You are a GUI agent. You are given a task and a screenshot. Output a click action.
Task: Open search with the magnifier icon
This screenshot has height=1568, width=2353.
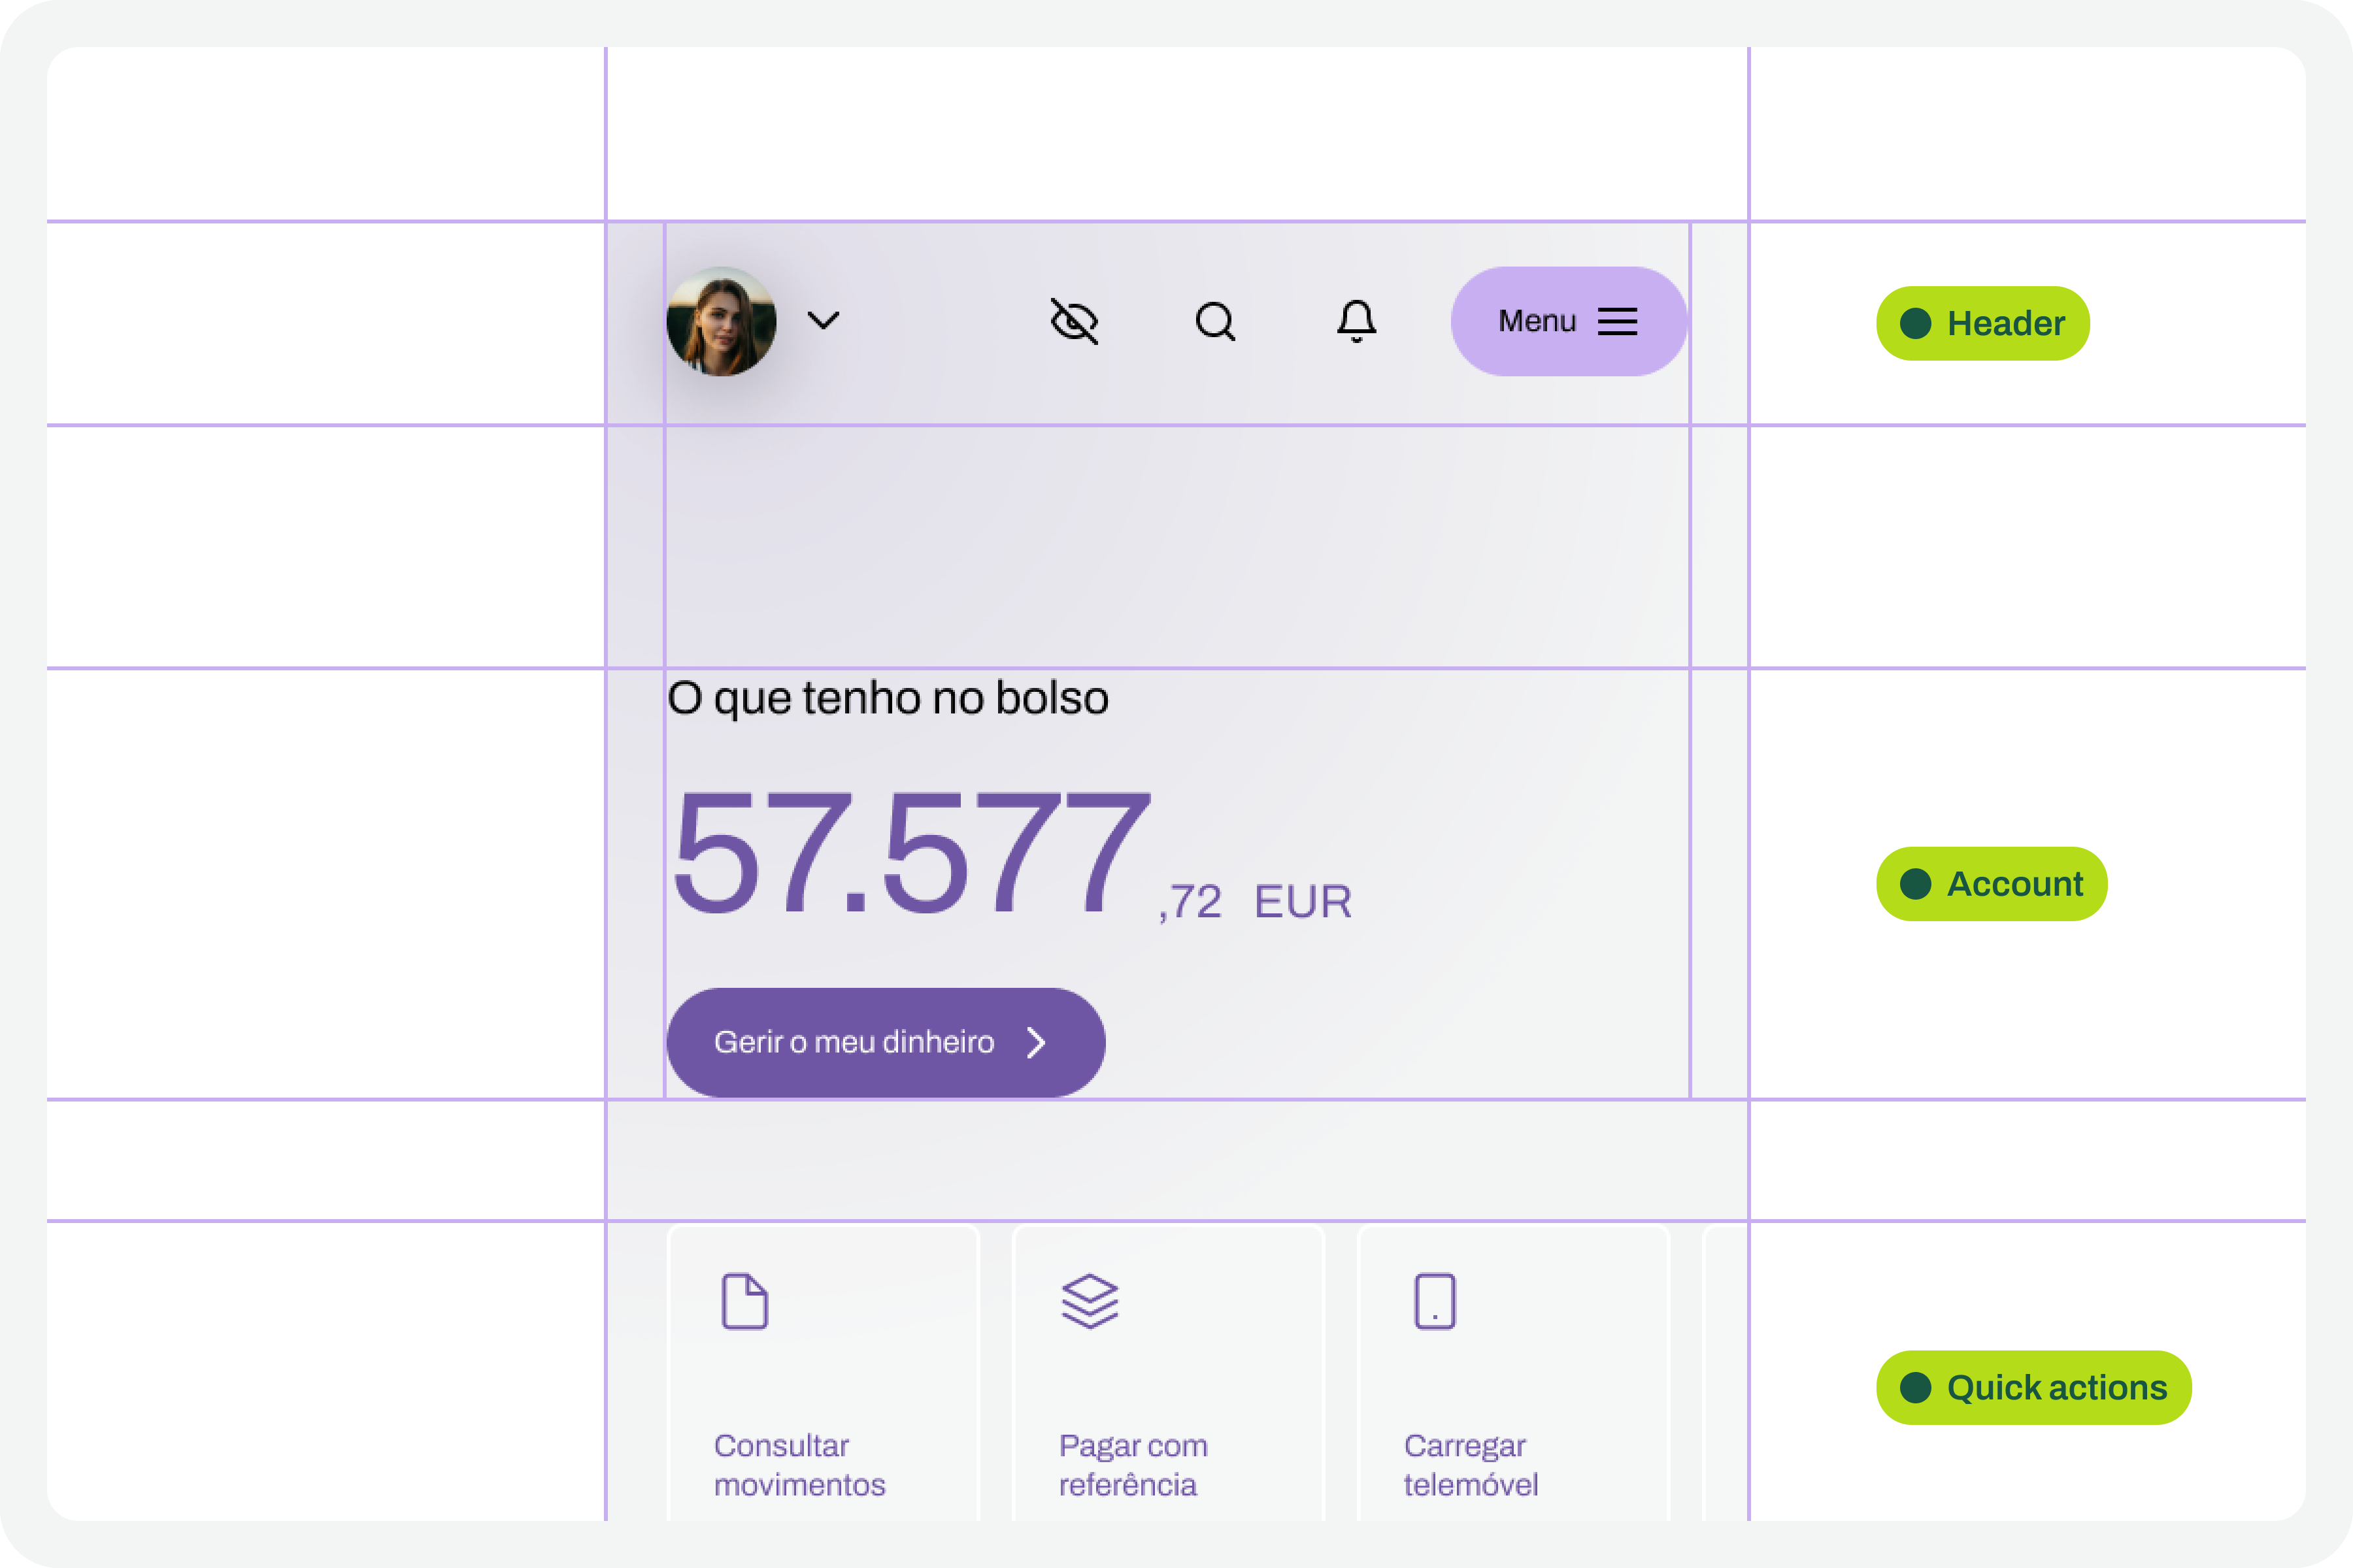pyautogui.click(x=1216, y=322)
